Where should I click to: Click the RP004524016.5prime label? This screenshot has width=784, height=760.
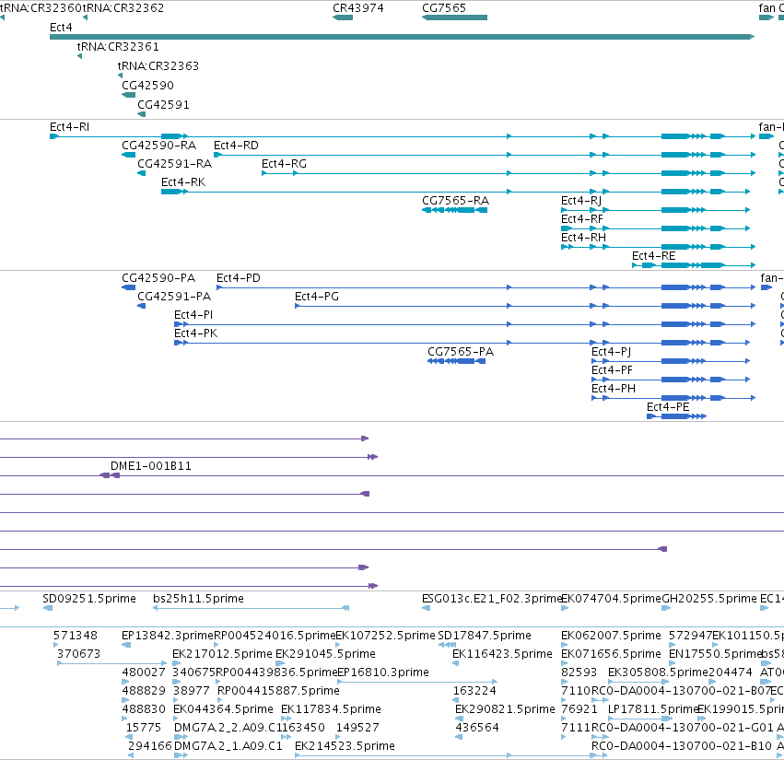[275, 636]
